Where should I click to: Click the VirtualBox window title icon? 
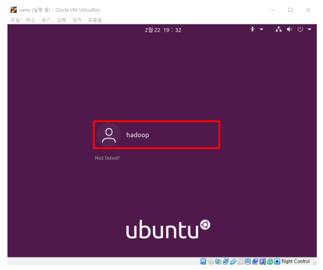pos(14,10)
